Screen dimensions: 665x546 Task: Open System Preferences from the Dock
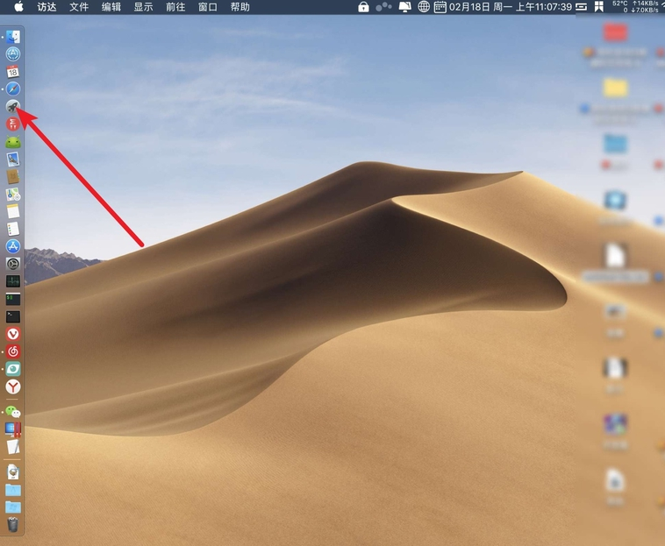13,264
